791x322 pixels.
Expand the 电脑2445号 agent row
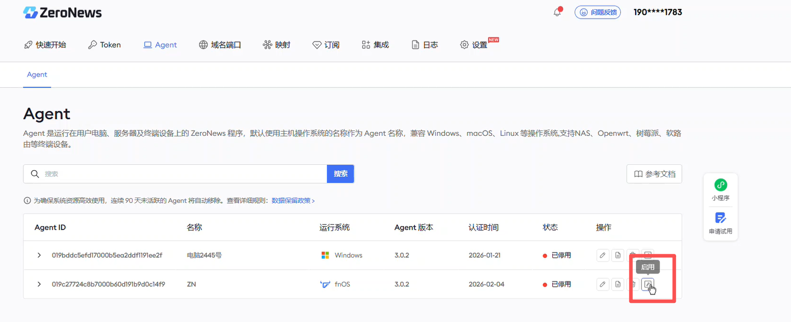[39, 255]
